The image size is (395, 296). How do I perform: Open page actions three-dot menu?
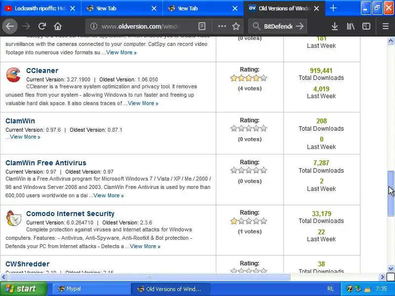(x=222, y=26)
